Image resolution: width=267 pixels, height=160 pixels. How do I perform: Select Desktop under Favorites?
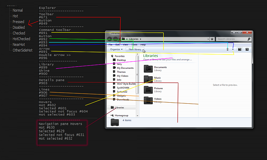point(121,60)
